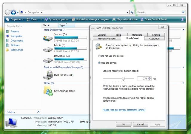
Task: Select the Media (F:) drive icon
Action: pyautogui.click(x=48, y=49)
